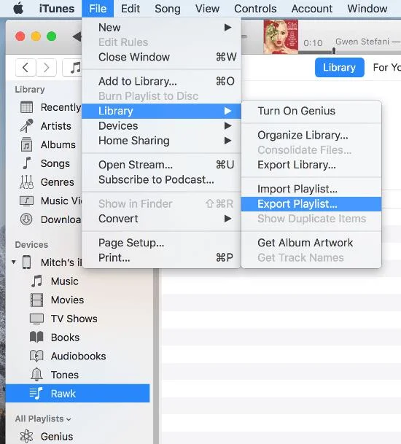Viewport: 401px width, 444px height.
Task: Open the Song menu
Action: tap(168, 9)
